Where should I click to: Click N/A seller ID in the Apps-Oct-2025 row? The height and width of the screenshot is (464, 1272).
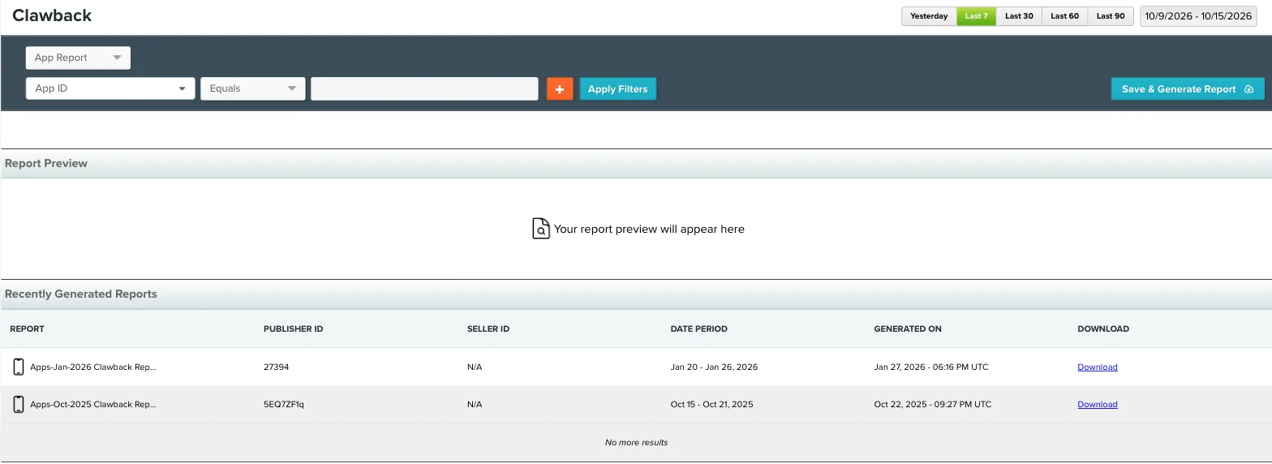(475, 405)
